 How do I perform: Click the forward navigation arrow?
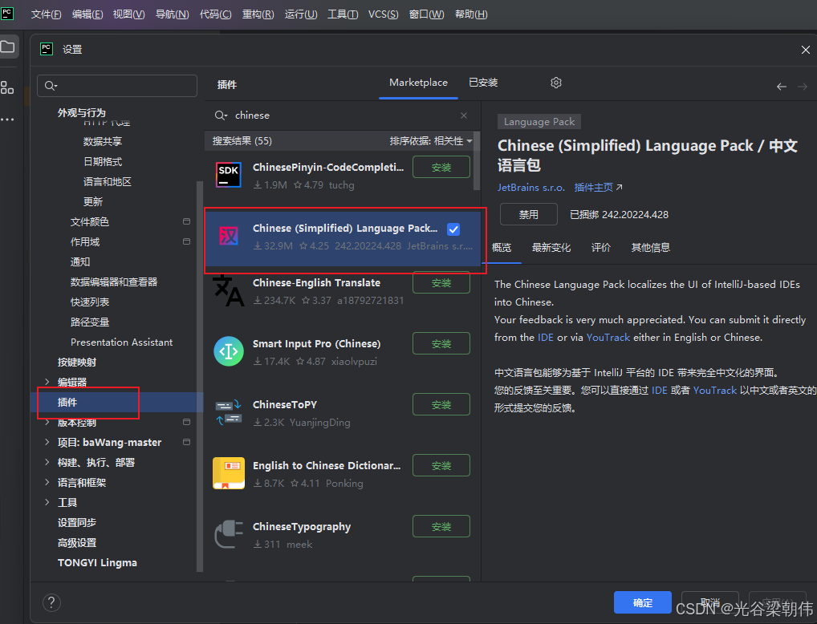(803, 87)
